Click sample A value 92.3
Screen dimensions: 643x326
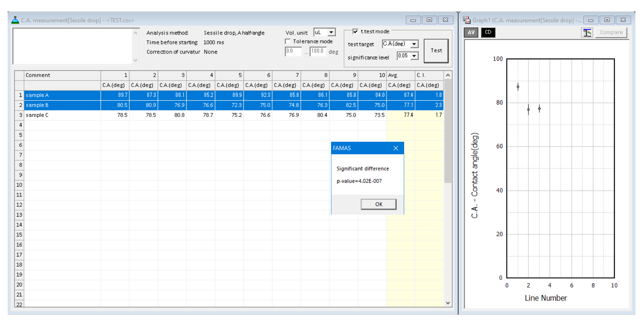[x=258, y=95]
